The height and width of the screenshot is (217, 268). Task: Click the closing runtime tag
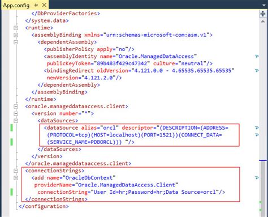click(x=41, y=99)
